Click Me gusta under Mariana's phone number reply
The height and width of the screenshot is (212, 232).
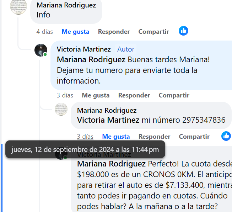[x=116, y=137]
